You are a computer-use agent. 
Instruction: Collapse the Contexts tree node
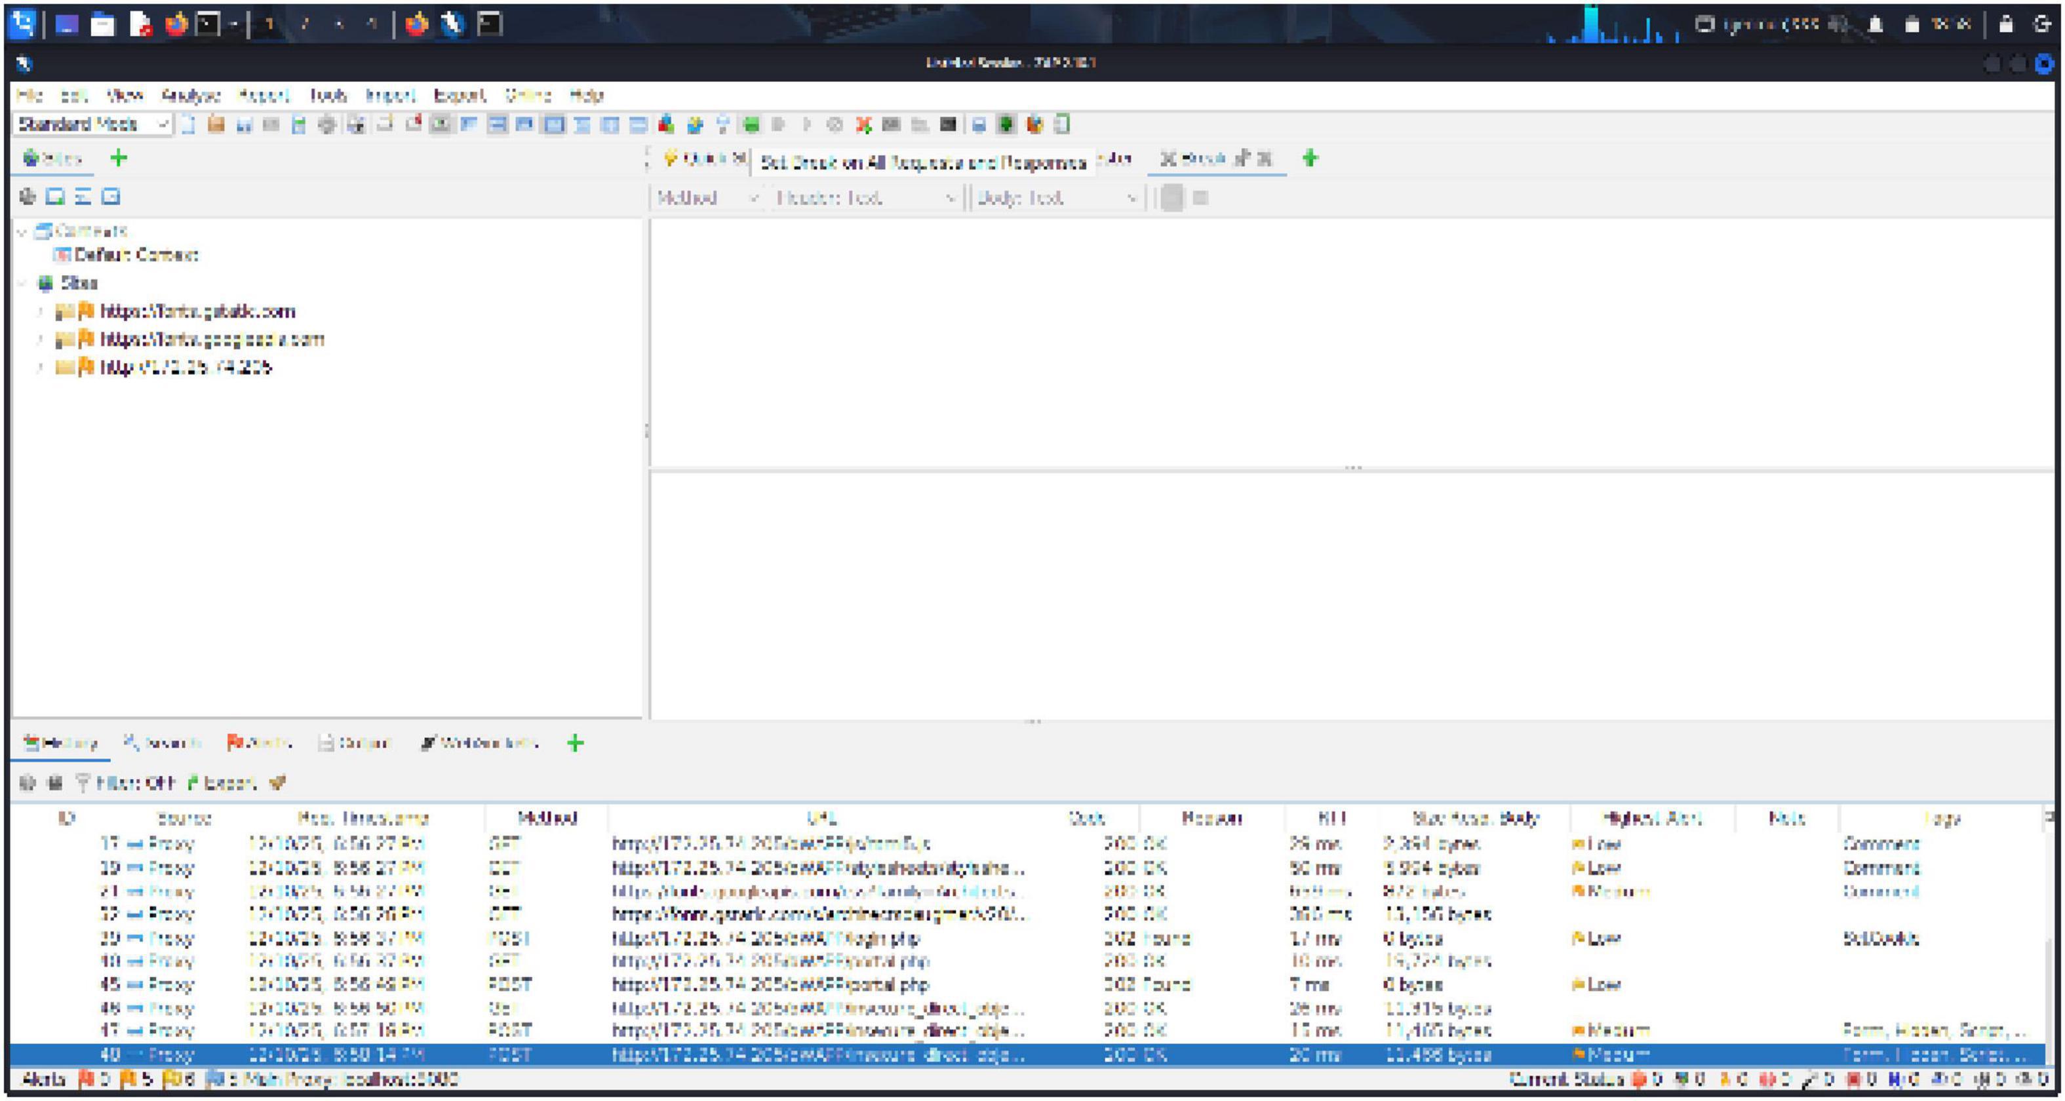click(22, 231)
